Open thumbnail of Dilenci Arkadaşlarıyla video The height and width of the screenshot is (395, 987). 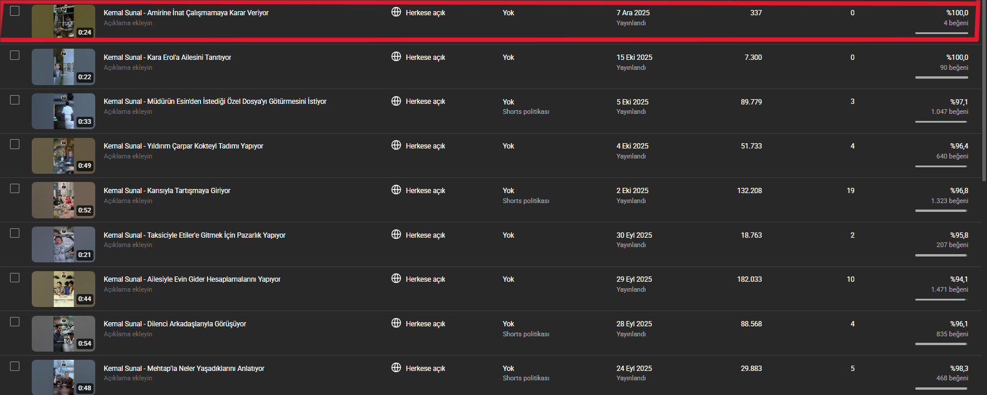tap(63, 333)
